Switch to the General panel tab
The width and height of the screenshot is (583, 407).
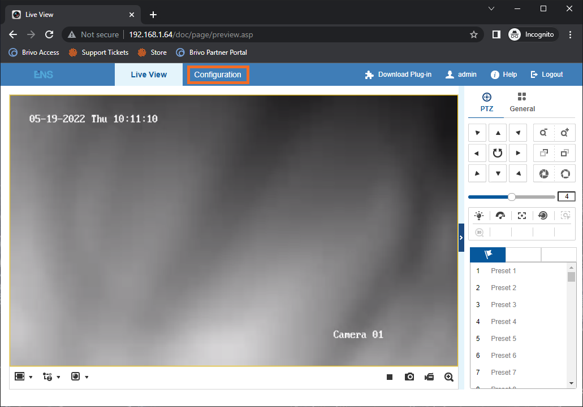point(522,102)
